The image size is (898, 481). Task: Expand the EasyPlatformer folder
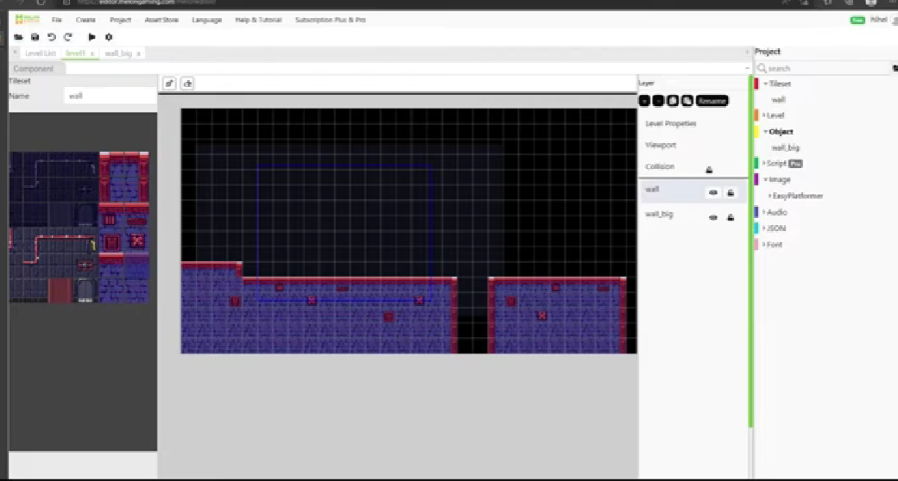770,196
